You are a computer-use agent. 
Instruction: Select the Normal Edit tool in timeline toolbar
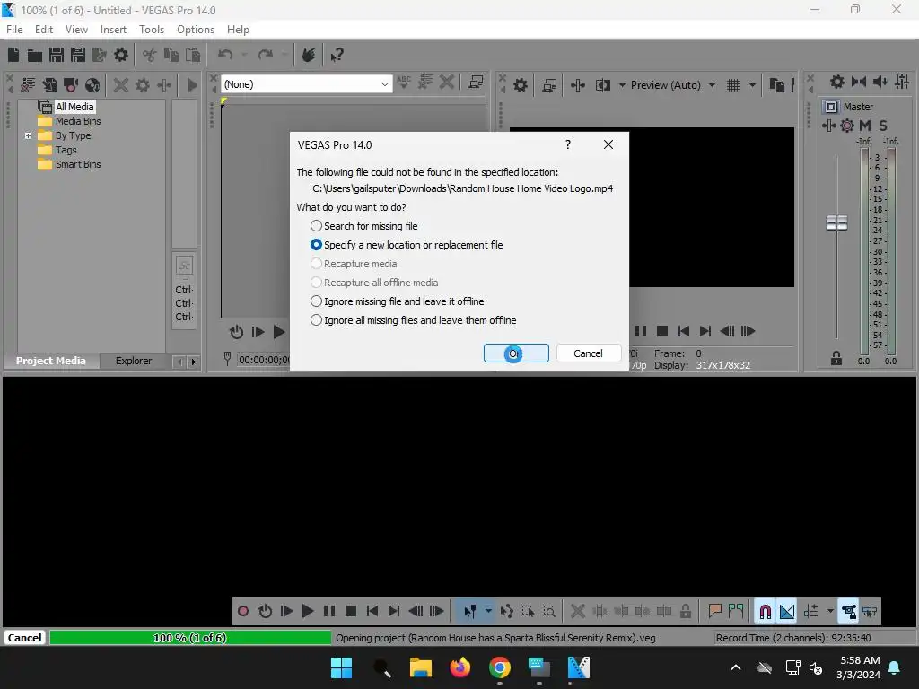(470, 612)
